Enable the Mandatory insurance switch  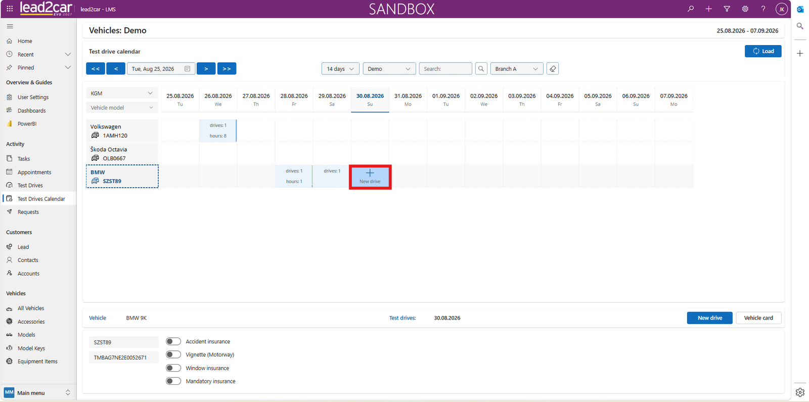pos(173,381)
